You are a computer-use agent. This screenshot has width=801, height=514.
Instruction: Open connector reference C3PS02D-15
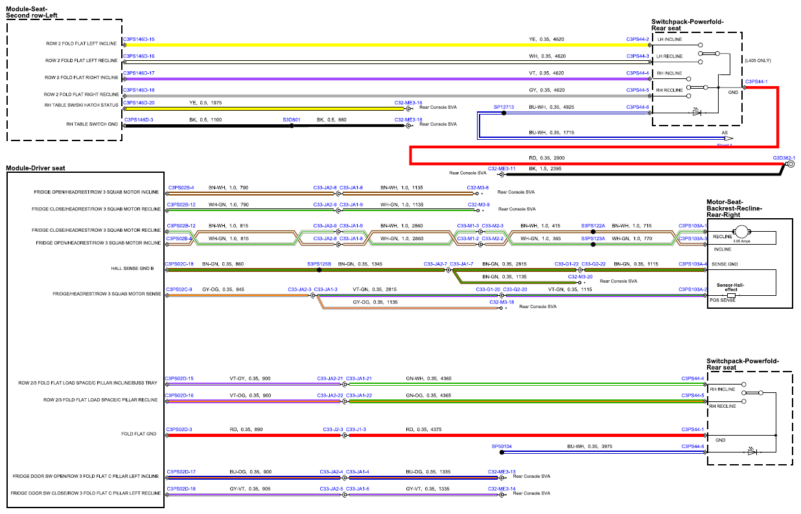point(180,378)
